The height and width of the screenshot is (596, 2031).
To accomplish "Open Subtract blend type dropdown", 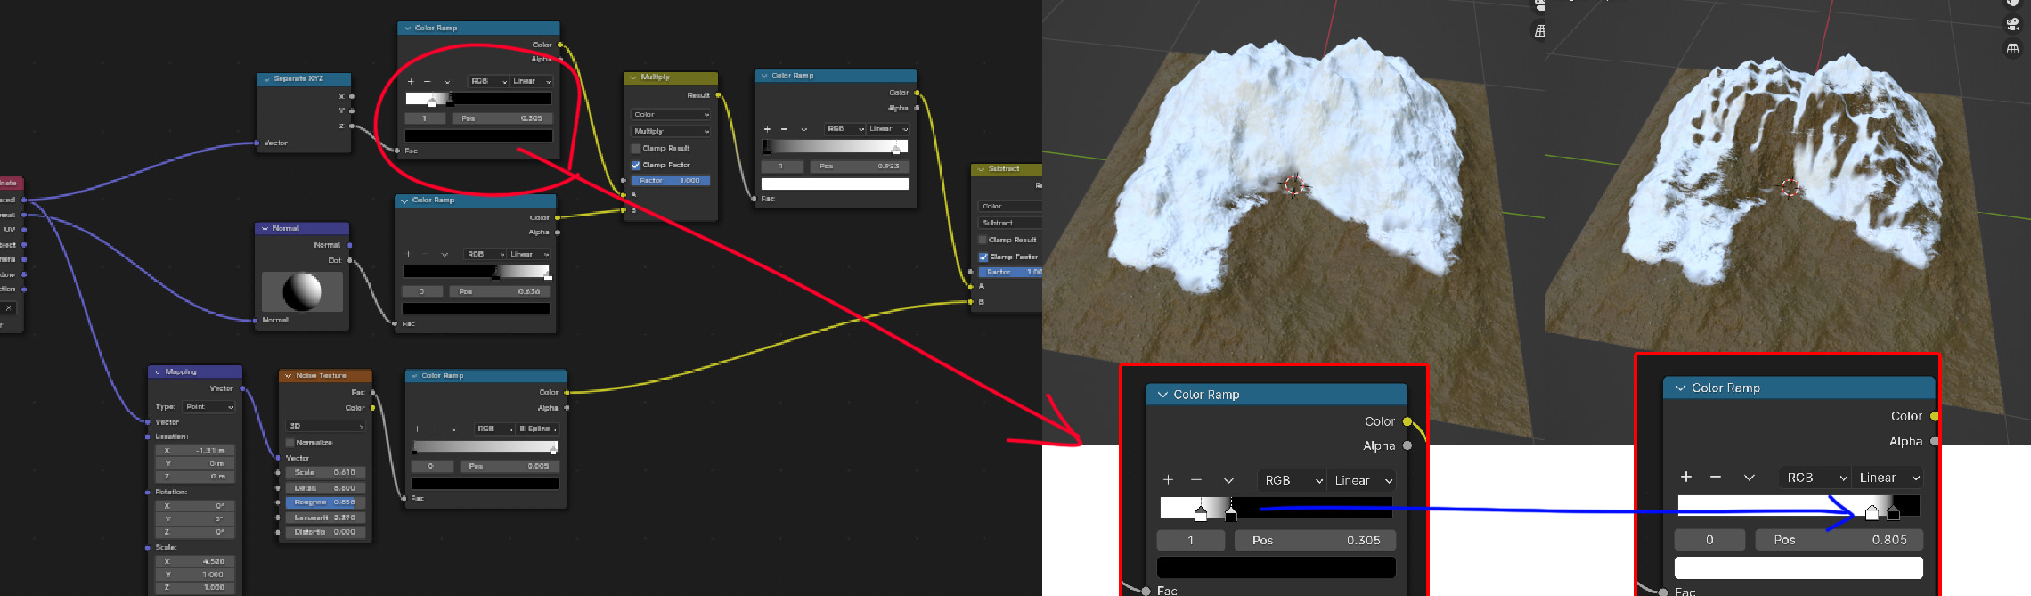I will coord(1010,223).
